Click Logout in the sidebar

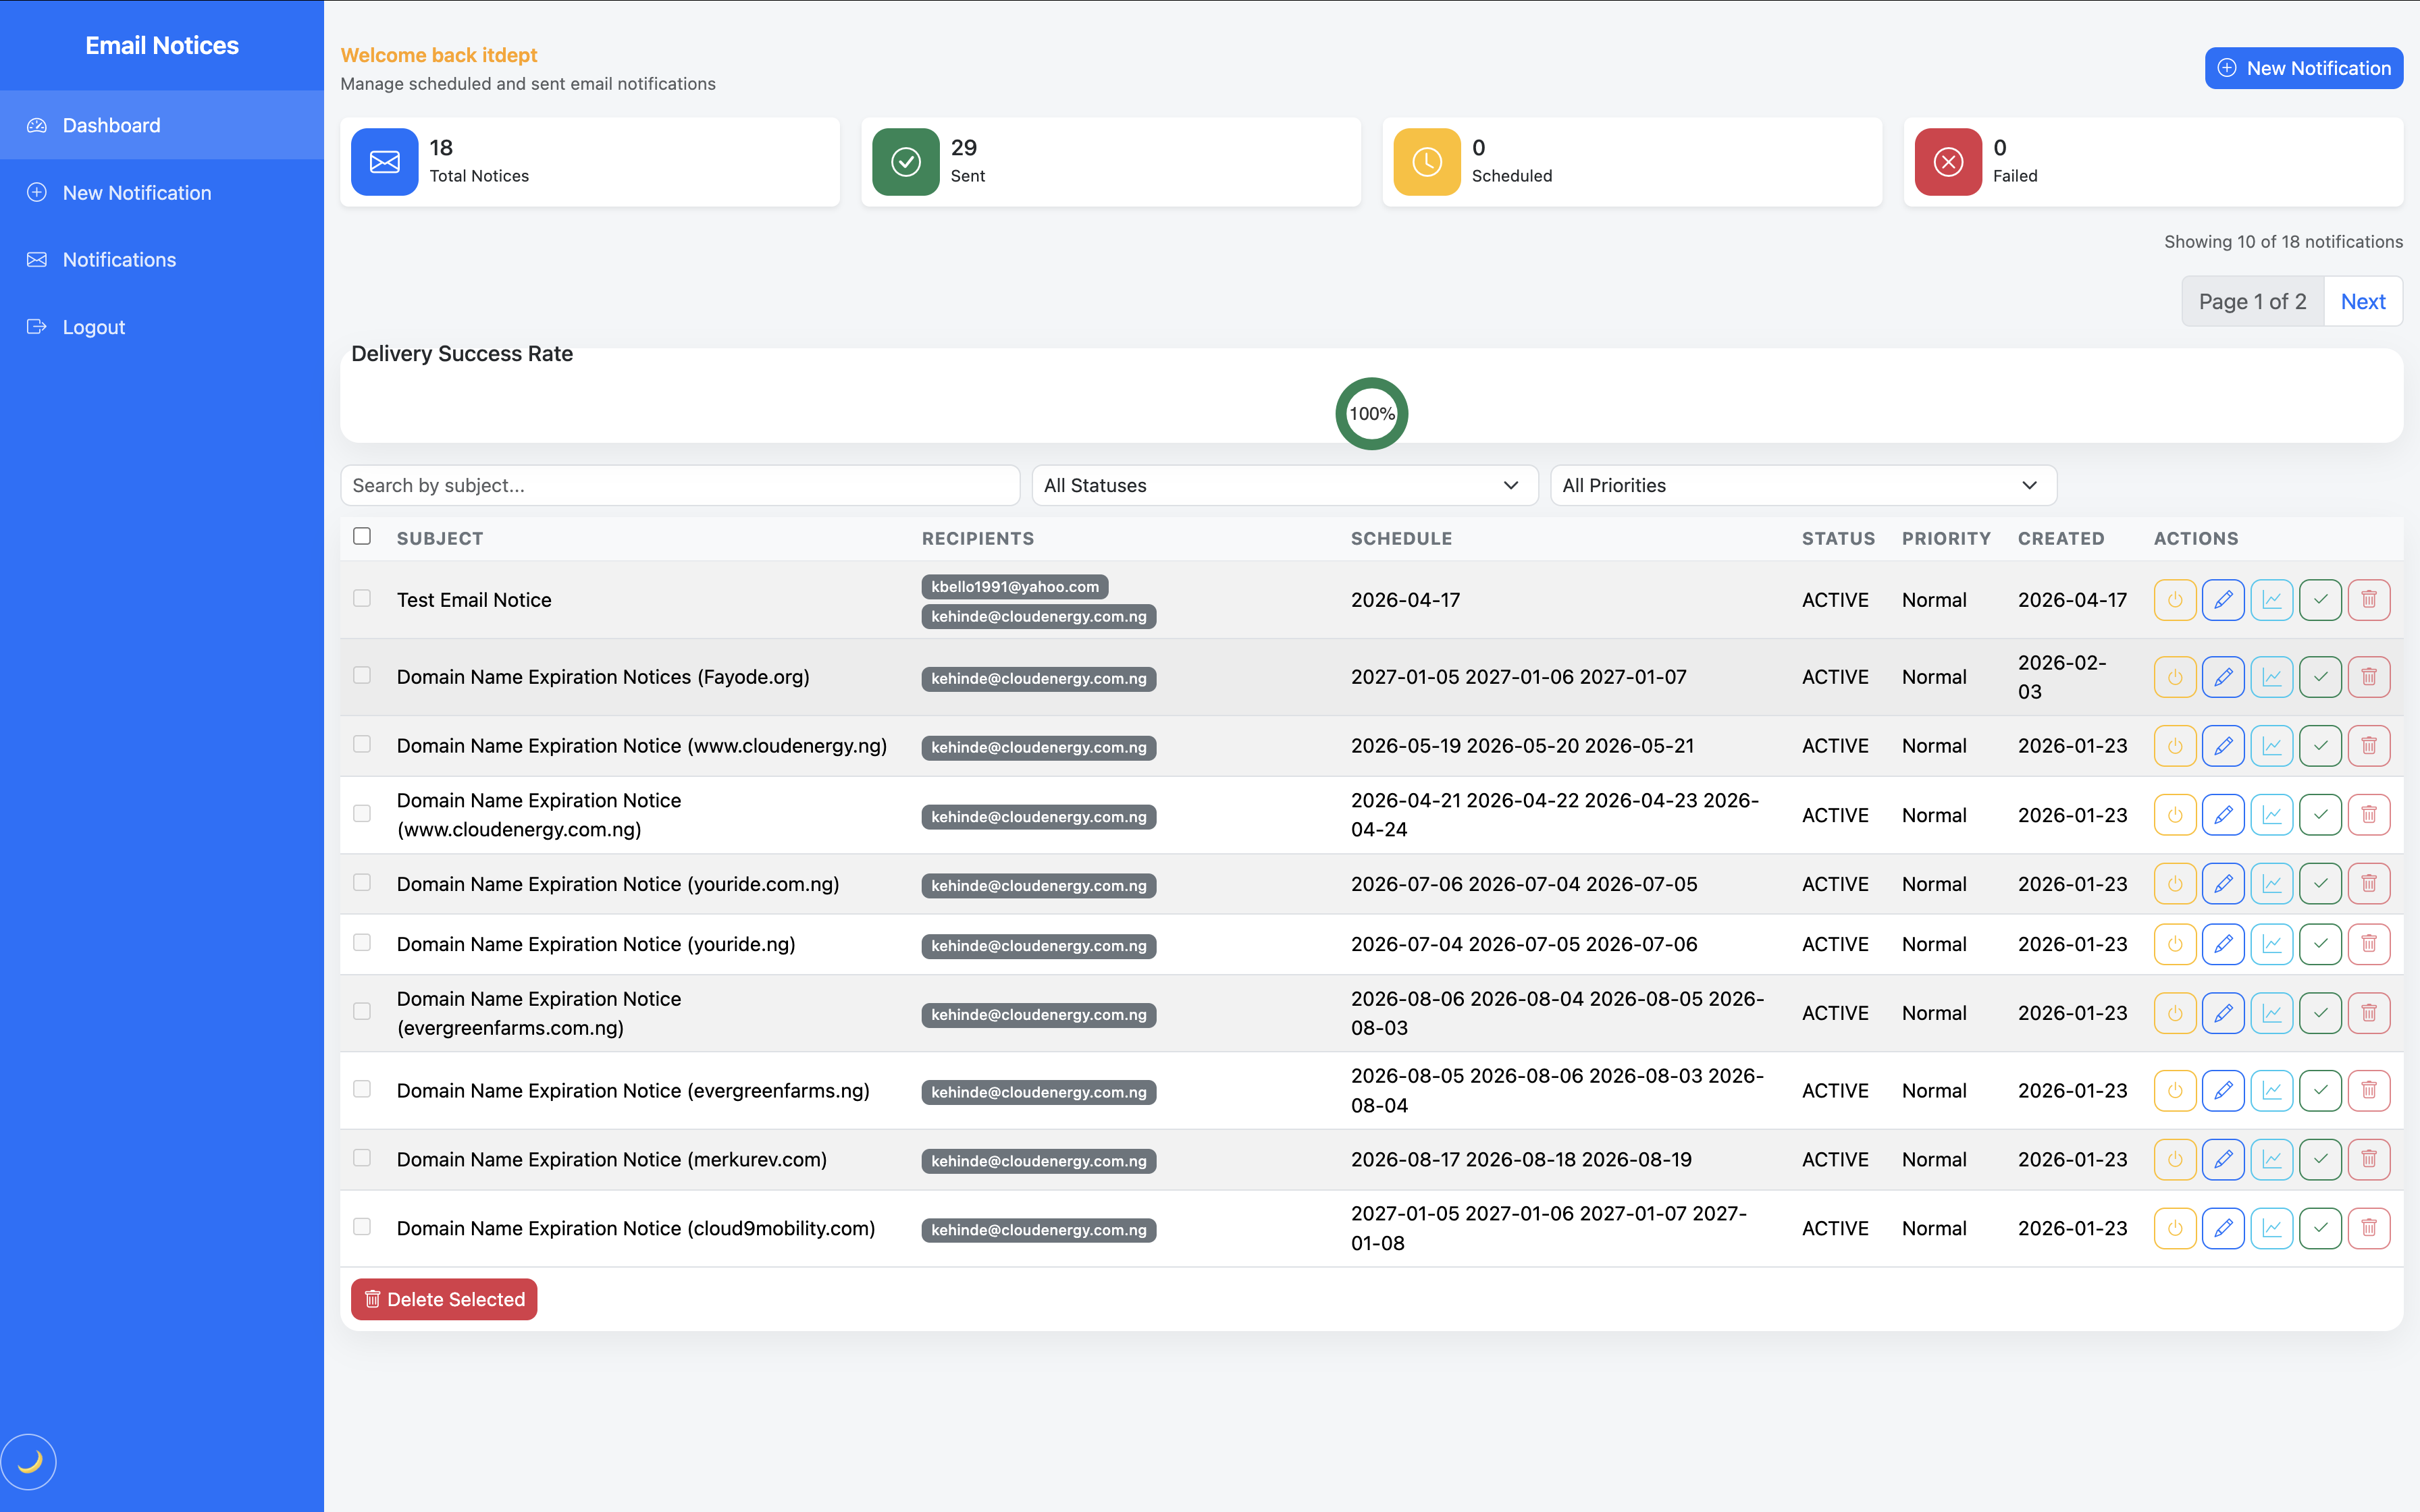tap(162, 327)
